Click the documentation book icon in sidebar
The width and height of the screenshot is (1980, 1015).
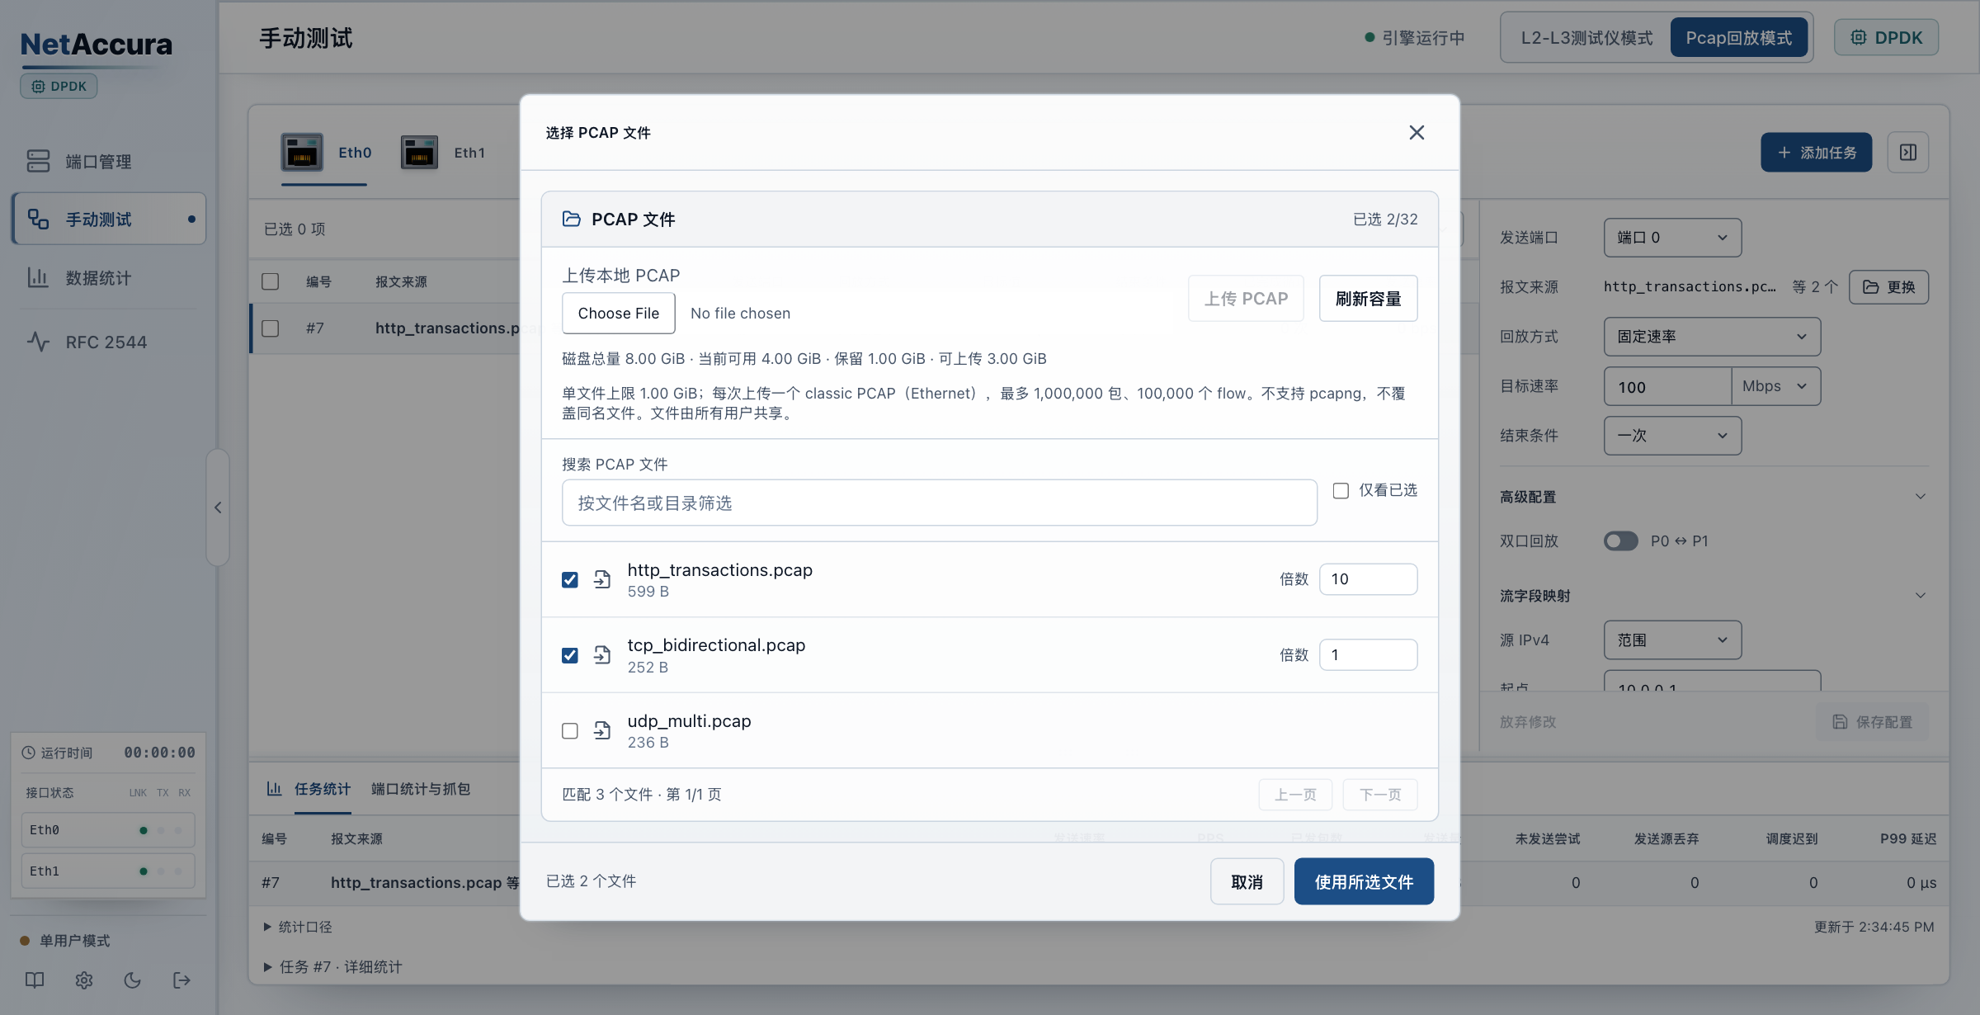[35, 980]
